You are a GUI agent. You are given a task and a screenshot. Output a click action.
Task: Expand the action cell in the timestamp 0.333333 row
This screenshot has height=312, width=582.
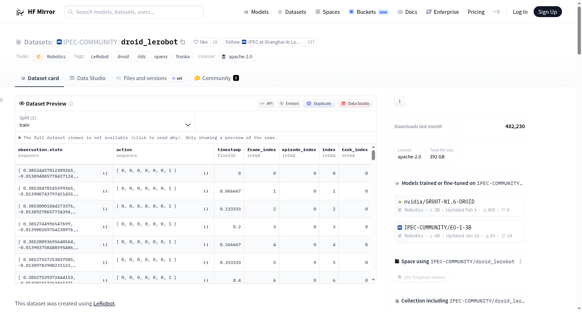pos(206,262)
